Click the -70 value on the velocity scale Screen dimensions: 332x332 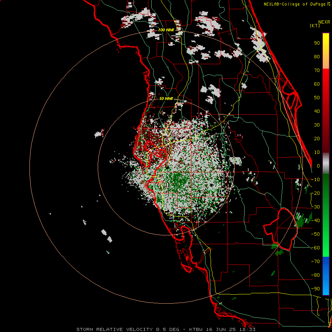click(x=315, y=262)
